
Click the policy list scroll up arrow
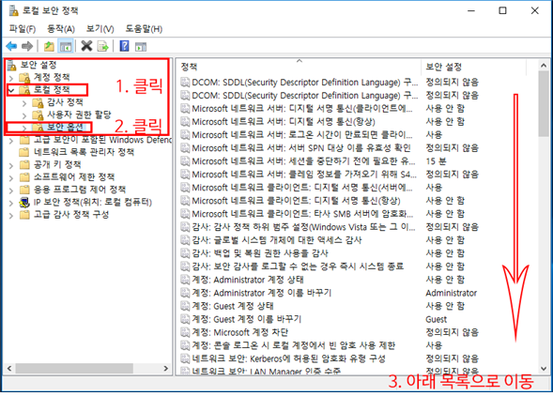coord(544,66)
